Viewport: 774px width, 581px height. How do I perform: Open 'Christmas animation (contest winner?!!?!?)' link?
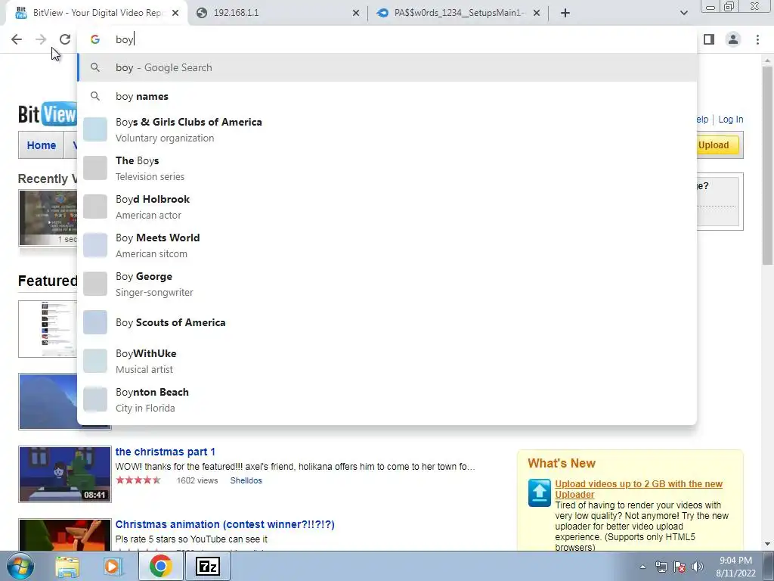click(x=225, y=524)
